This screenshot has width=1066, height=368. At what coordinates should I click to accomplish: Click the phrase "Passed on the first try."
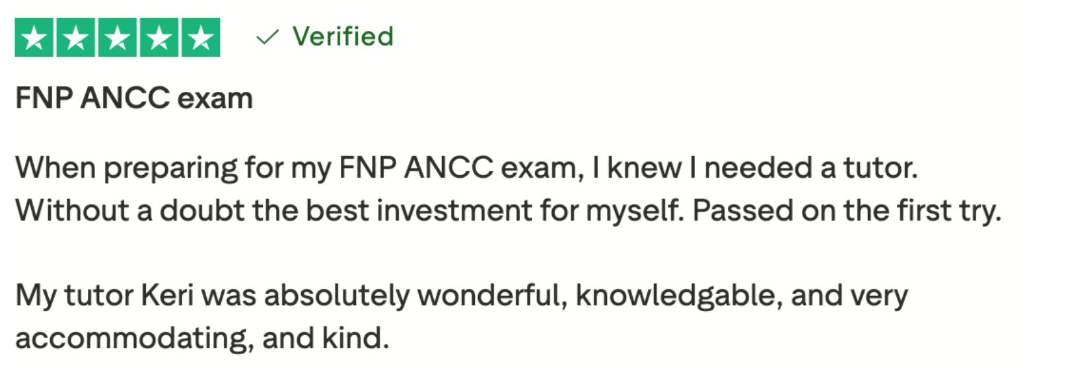pyautogui.click(x=847, y=211)
